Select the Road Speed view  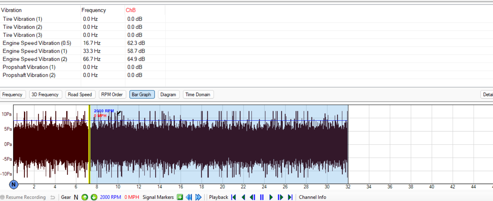tap(80, 95)
